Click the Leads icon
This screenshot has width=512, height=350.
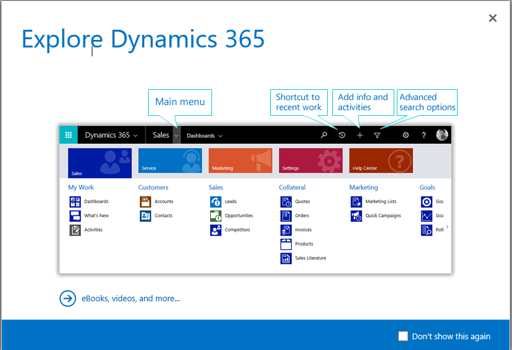(216, 202)
